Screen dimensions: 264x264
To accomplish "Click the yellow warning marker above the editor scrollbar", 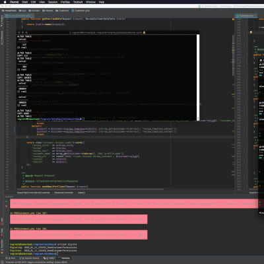I will click(x=233, y=19).
